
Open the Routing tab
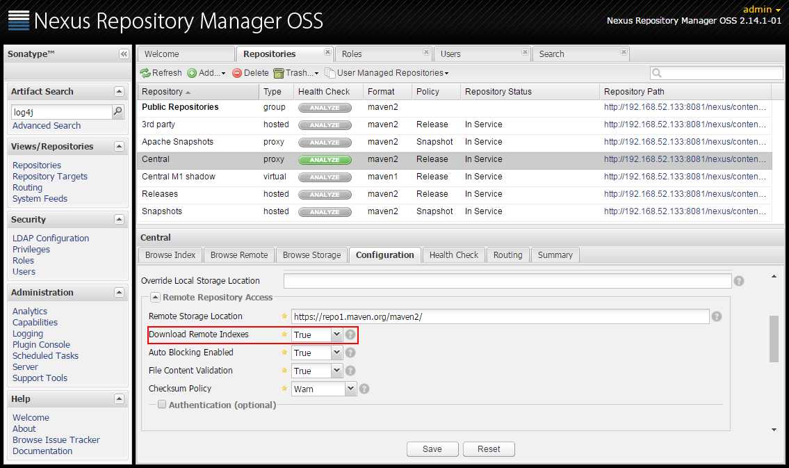pyautogui.click(x=507, y=255)
